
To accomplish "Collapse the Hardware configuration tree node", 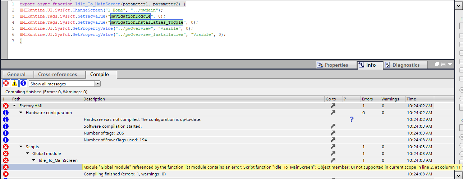I will click(21, 113).
